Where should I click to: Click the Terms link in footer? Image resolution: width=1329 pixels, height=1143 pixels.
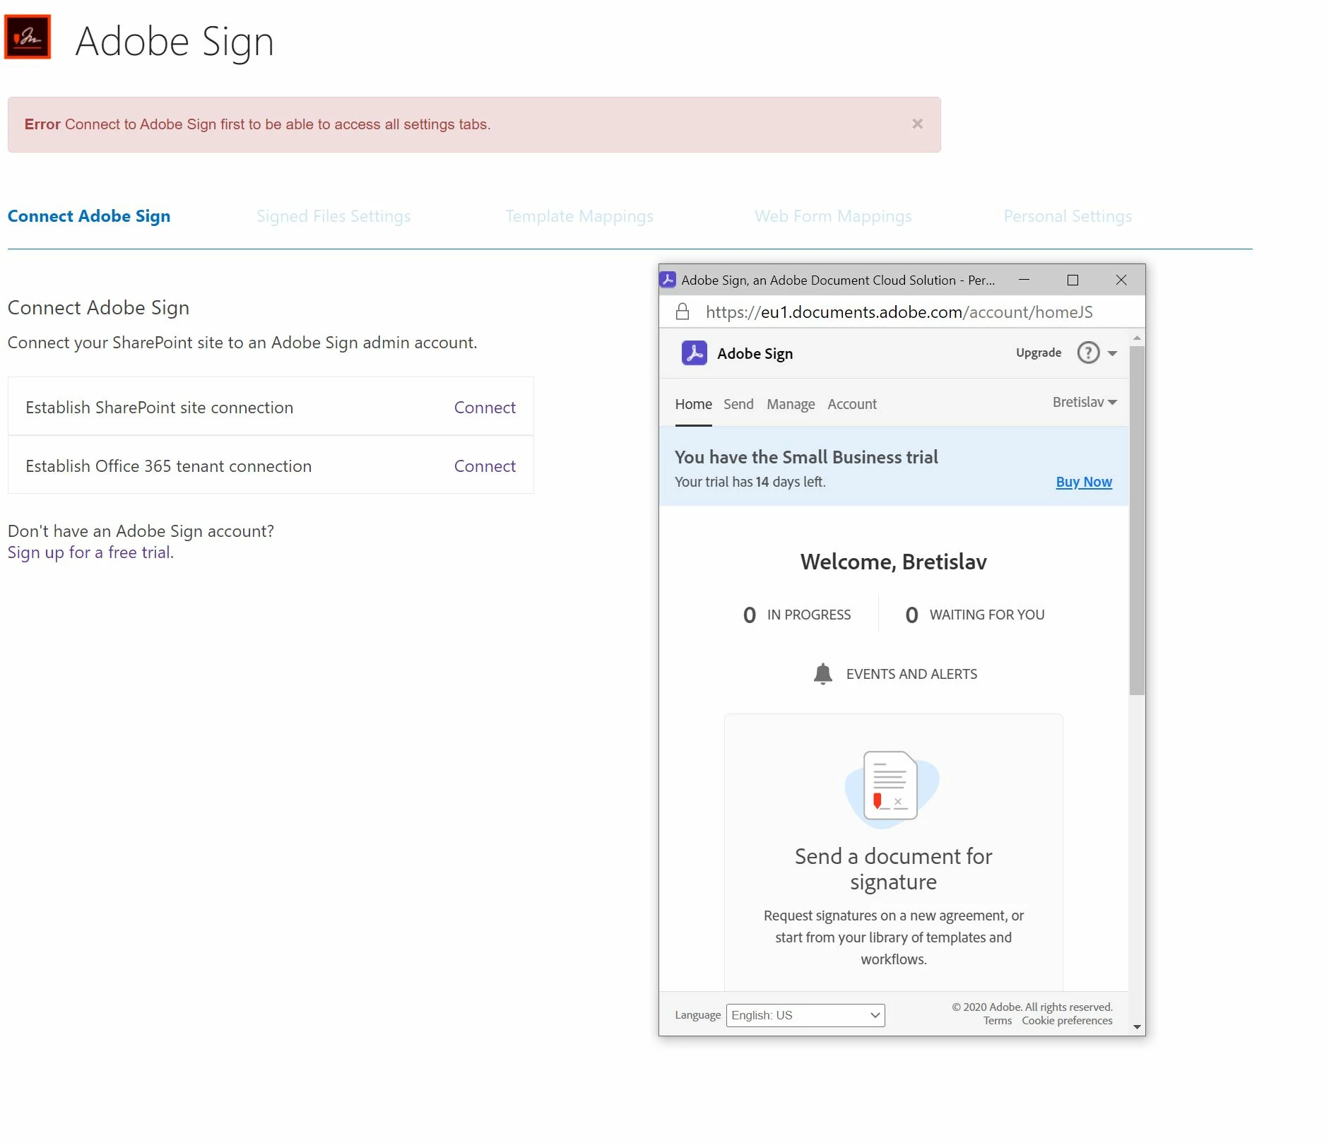(x=998, y=1021)
